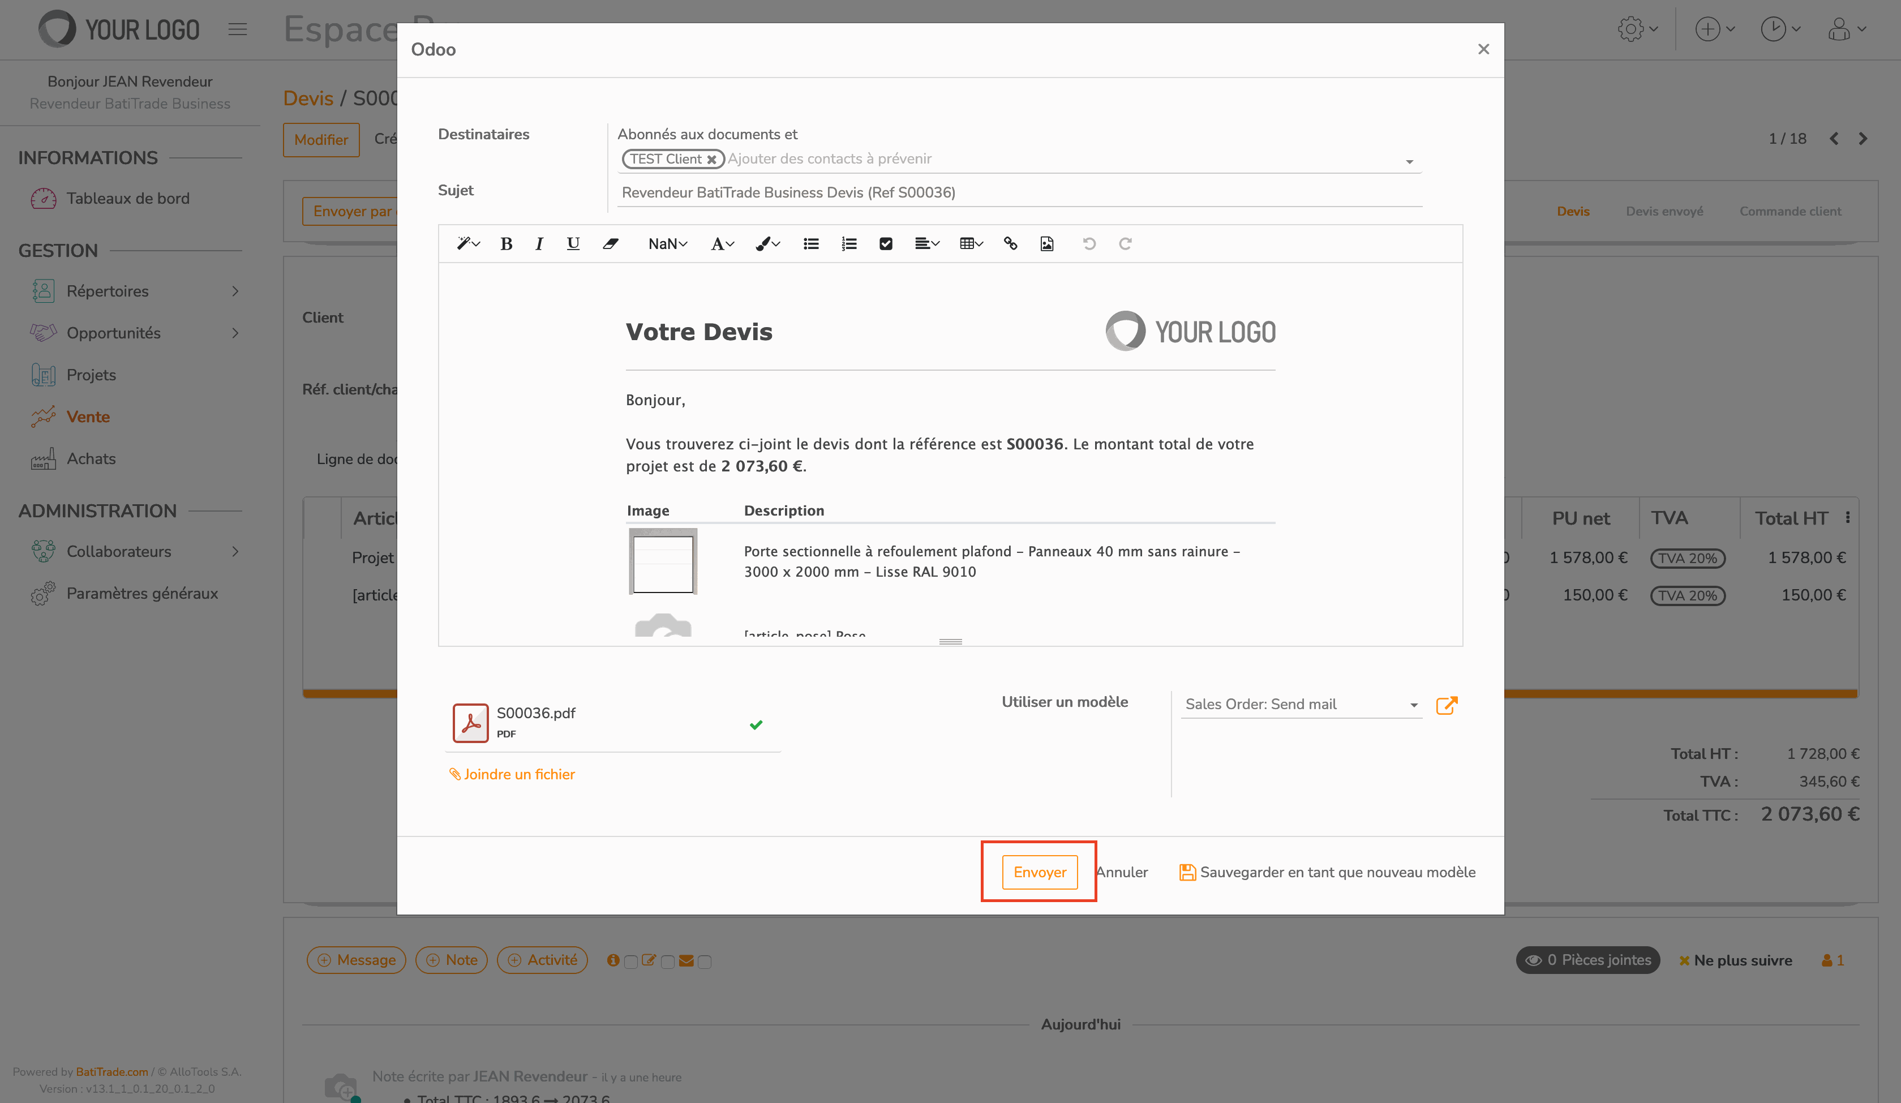Image resolution: width=1901 pixels, height=1103 pixels.
Task: Toggle the checkbox next to the envelope icon
Action: tap(705, 961)
